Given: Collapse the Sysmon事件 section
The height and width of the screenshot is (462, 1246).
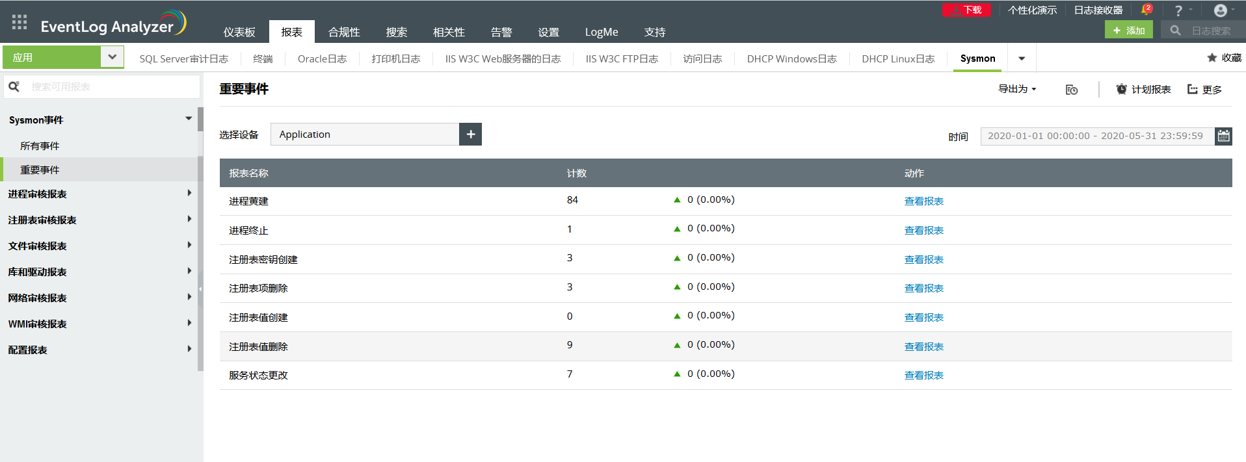Looking at the screenshot, I should click(x=189, y=119).
